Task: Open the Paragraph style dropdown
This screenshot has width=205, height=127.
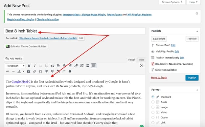Action: pyautogui.click(x=15, y=66)
